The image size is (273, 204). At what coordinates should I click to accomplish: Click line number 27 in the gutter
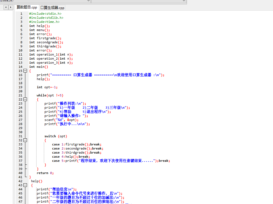tap(20, 120)
